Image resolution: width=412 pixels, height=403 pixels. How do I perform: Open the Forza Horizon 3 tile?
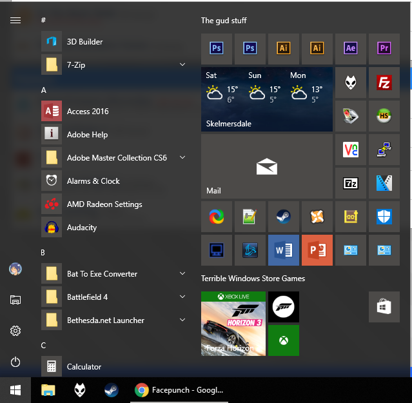(233, 324)
